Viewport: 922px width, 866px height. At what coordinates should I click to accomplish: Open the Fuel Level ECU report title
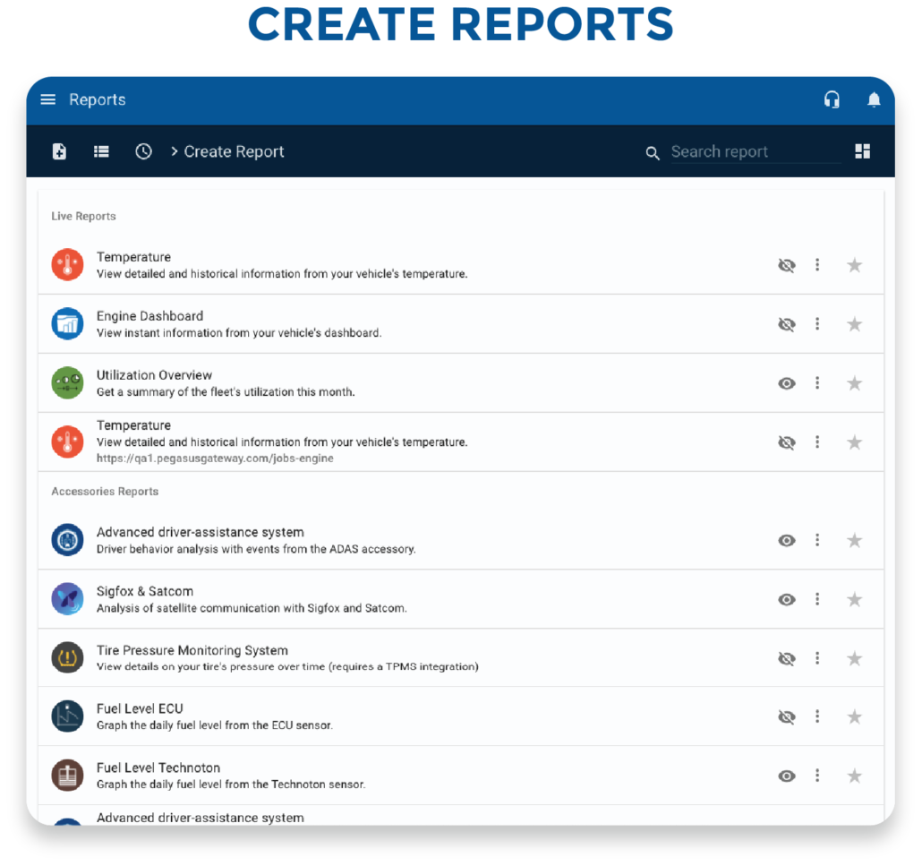point(140,708)
